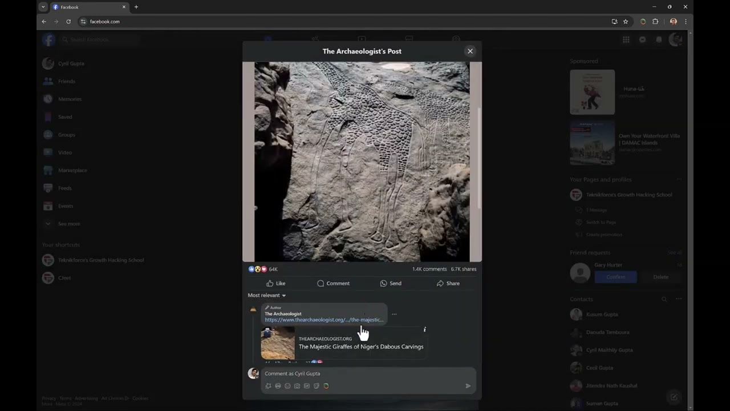Open Teknikforce's Growth Hacking School shortcut

[93, 260]
